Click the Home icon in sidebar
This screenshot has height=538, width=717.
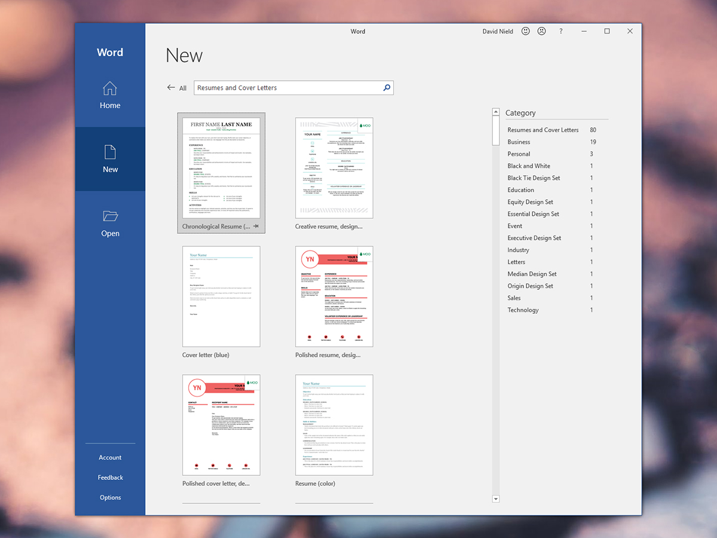pos(110,89)
